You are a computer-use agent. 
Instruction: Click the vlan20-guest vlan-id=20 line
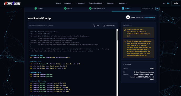coord(48,66)
